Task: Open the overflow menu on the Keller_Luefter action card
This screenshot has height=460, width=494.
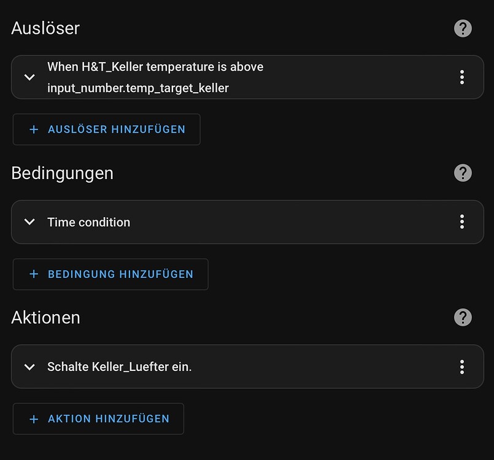Action: [x=462, y=366]
